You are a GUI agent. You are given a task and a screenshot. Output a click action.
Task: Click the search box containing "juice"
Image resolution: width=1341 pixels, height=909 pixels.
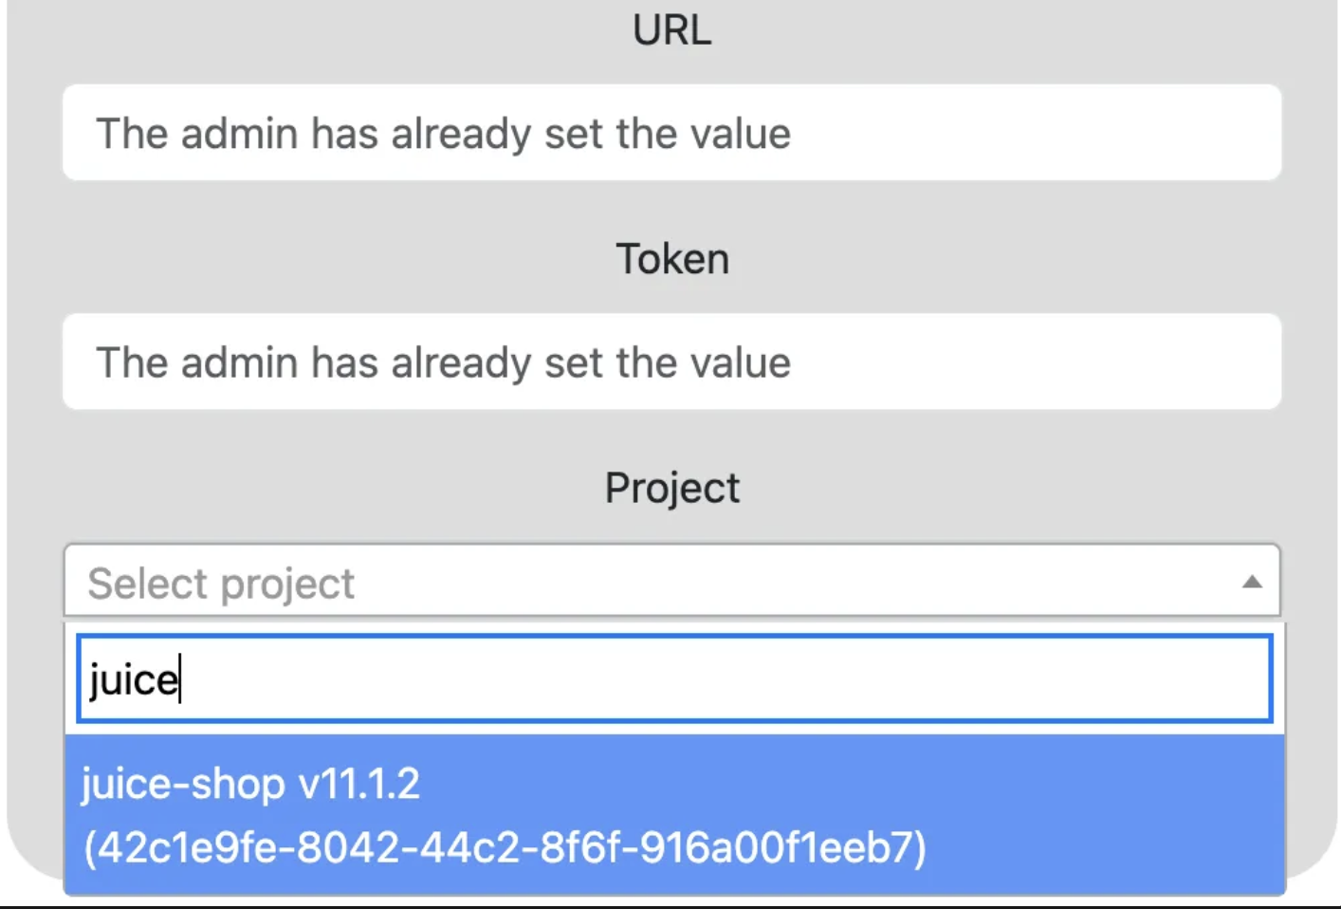click(673, 679)
